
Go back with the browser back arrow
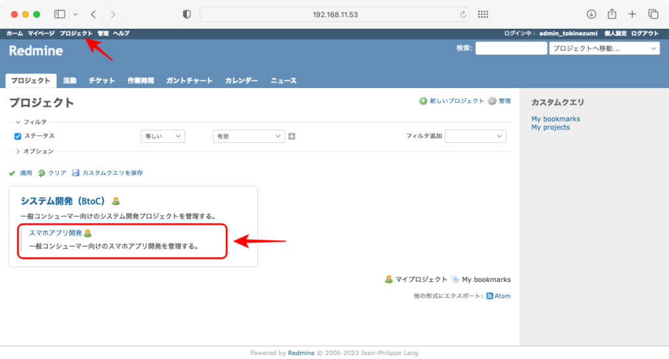[x=93, y=14]
